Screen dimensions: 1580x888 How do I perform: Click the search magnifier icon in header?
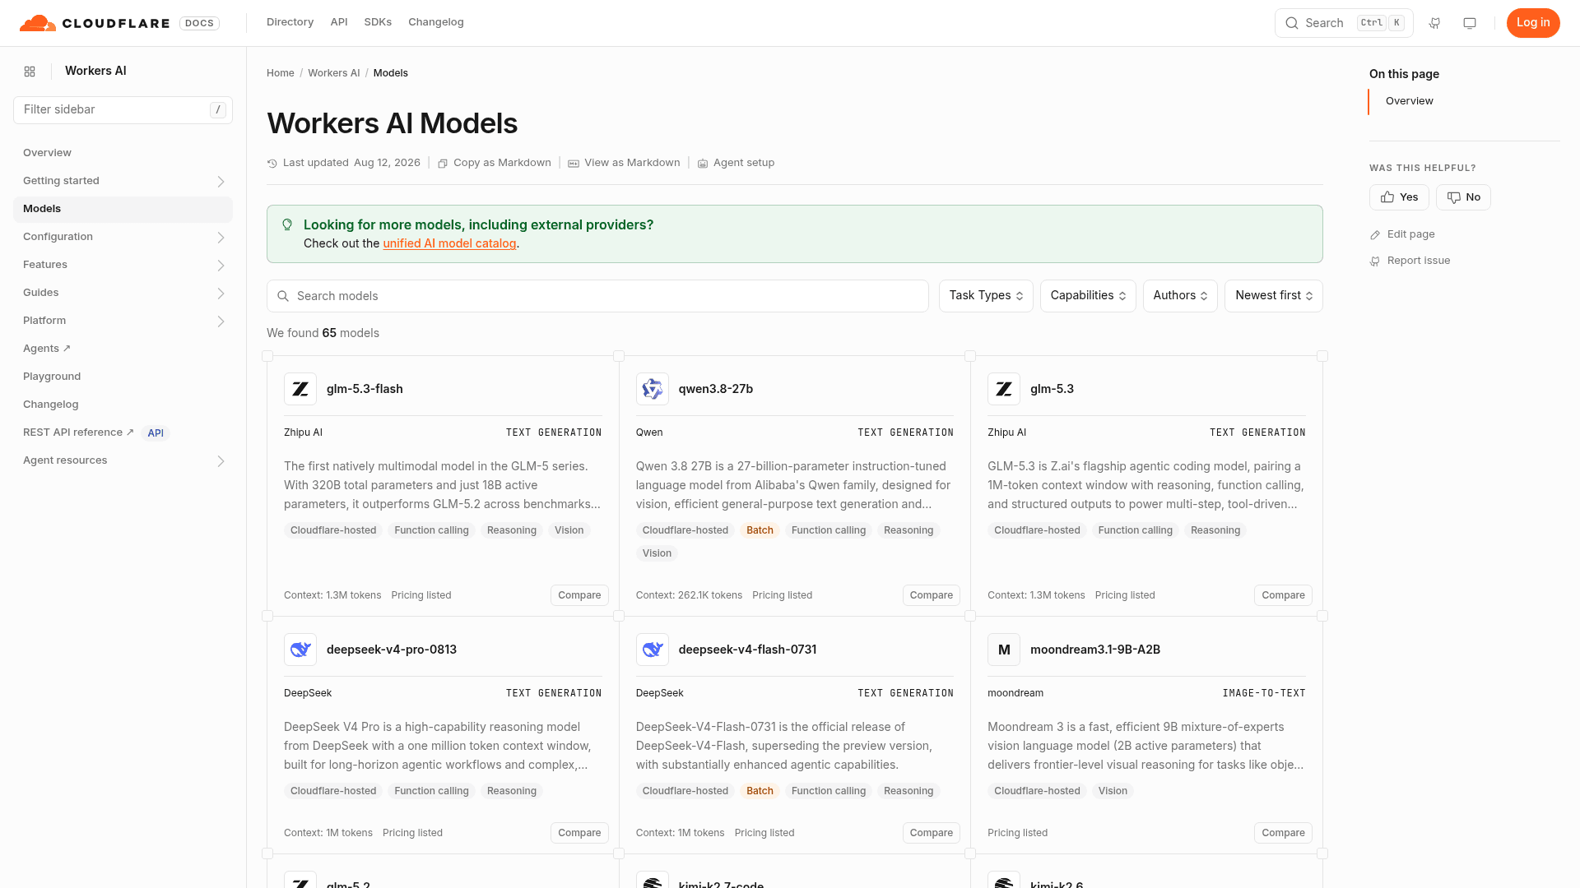coord(1292,23)
